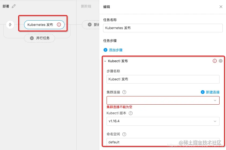
Task: Show help for Kubectl 版本
Action: 131,113
